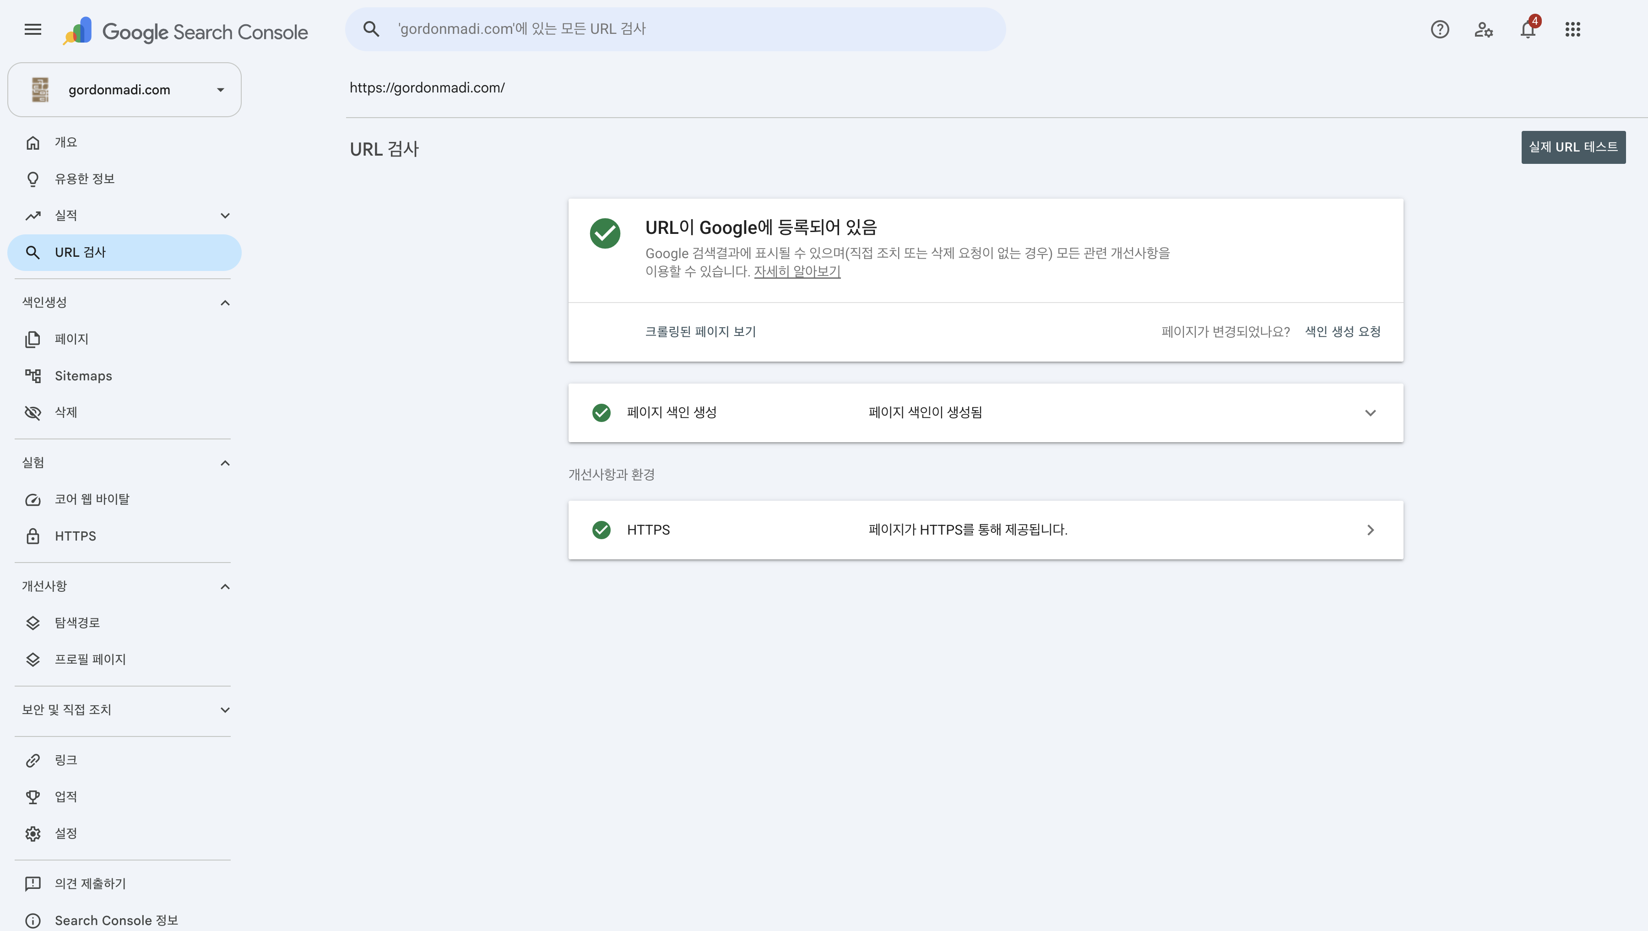Screen dimensions: 1648x931
Task: Click the chain link icon beside 링크
Action: 33,760
